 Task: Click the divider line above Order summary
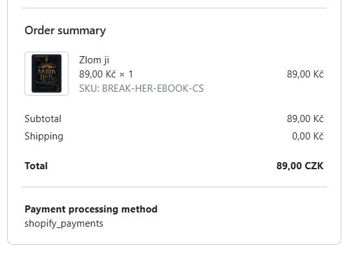click(174, 8)
